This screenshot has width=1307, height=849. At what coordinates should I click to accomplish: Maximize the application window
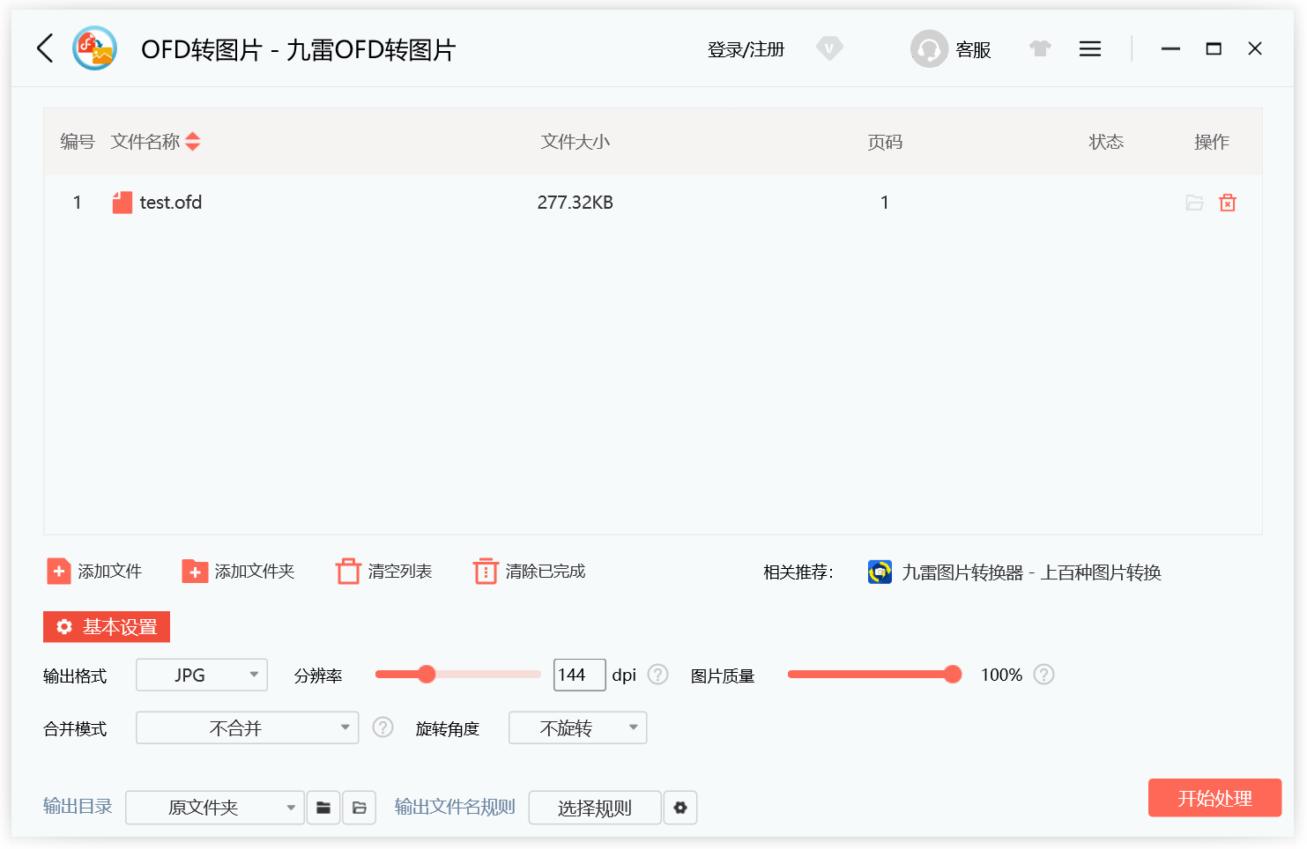click(1214, 48)
